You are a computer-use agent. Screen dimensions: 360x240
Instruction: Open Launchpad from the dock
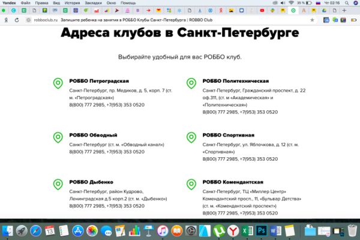(22, 230)
